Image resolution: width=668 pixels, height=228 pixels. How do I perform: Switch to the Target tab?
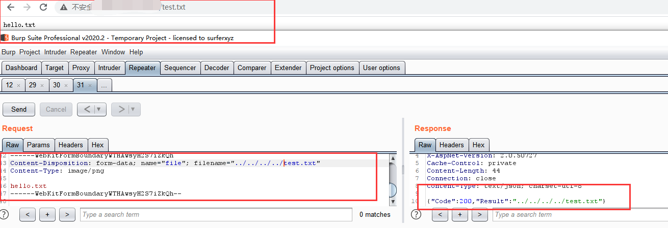(55, 68)
